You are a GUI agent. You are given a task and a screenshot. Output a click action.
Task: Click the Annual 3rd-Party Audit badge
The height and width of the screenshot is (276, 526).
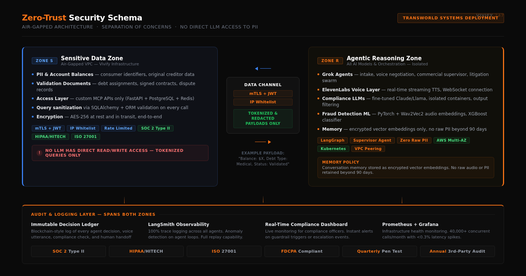(x=457, y=252)
